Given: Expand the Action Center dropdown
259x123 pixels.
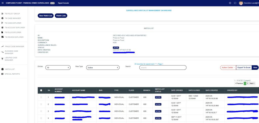Looking at the screenshot, I should coord(228,67).
